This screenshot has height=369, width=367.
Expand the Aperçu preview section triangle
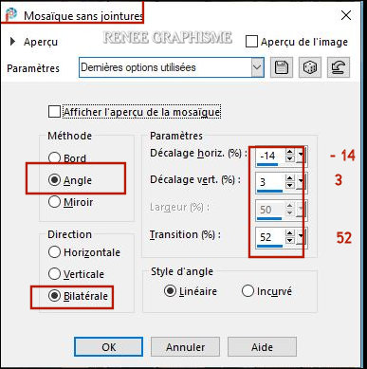tap(12, 42)
